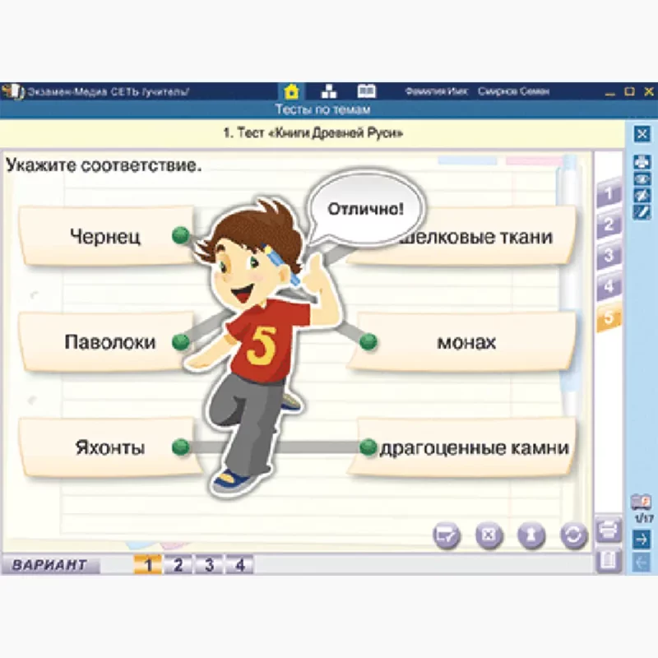Open the notebook icon at bottom right
The height and width of the screenshot is (658, 658).
(x=609, y=560)
